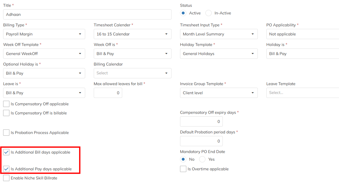
Task: Open the Week Off Template dropdown
Action: click(44, 54)
